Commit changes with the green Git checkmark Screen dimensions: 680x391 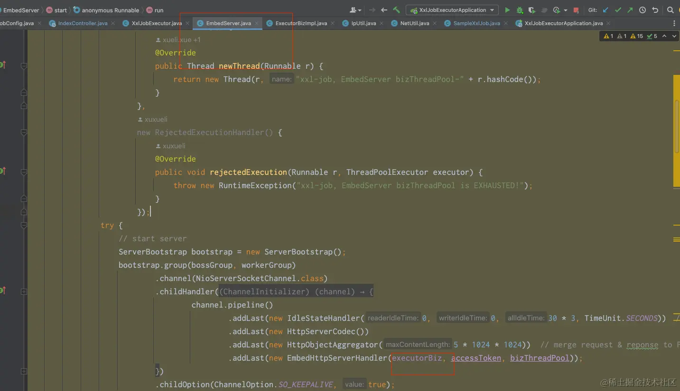(x=618, y=10)
